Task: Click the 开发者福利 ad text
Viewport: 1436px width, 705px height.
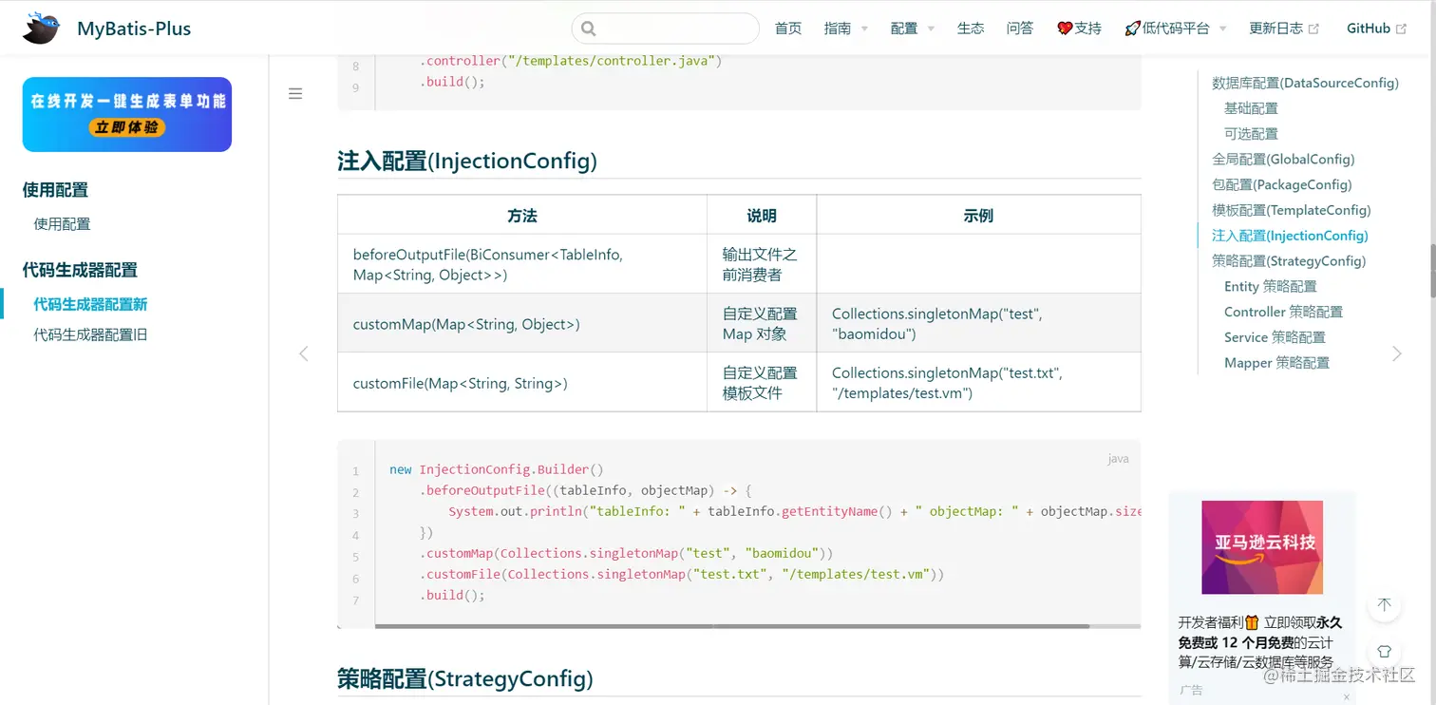Action: click(x=1261, y=642)
